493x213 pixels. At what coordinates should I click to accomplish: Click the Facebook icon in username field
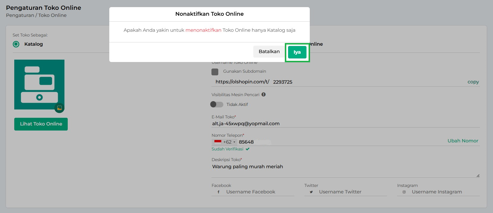pyautogui.click(x=219, y=192)
